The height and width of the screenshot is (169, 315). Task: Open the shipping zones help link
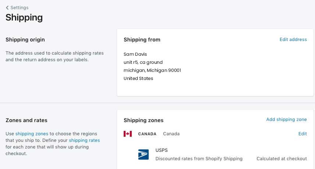coord(32,134)
